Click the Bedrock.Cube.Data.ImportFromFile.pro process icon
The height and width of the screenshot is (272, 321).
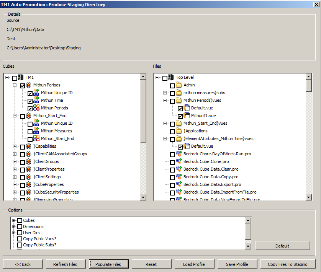[179, 192]
